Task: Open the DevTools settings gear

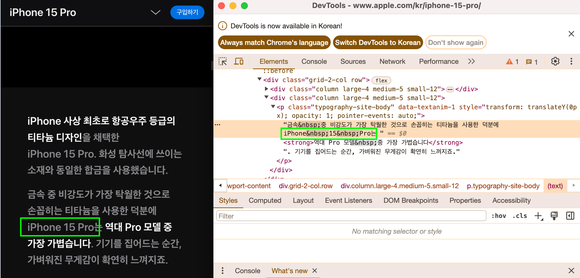Action: 555,61
